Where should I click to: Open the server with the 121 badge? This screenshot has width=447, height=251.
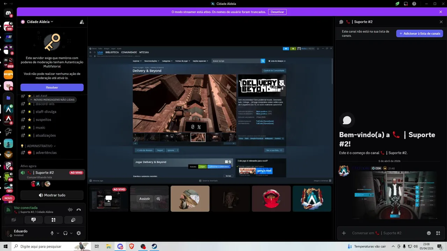click(x=8, y=188)
